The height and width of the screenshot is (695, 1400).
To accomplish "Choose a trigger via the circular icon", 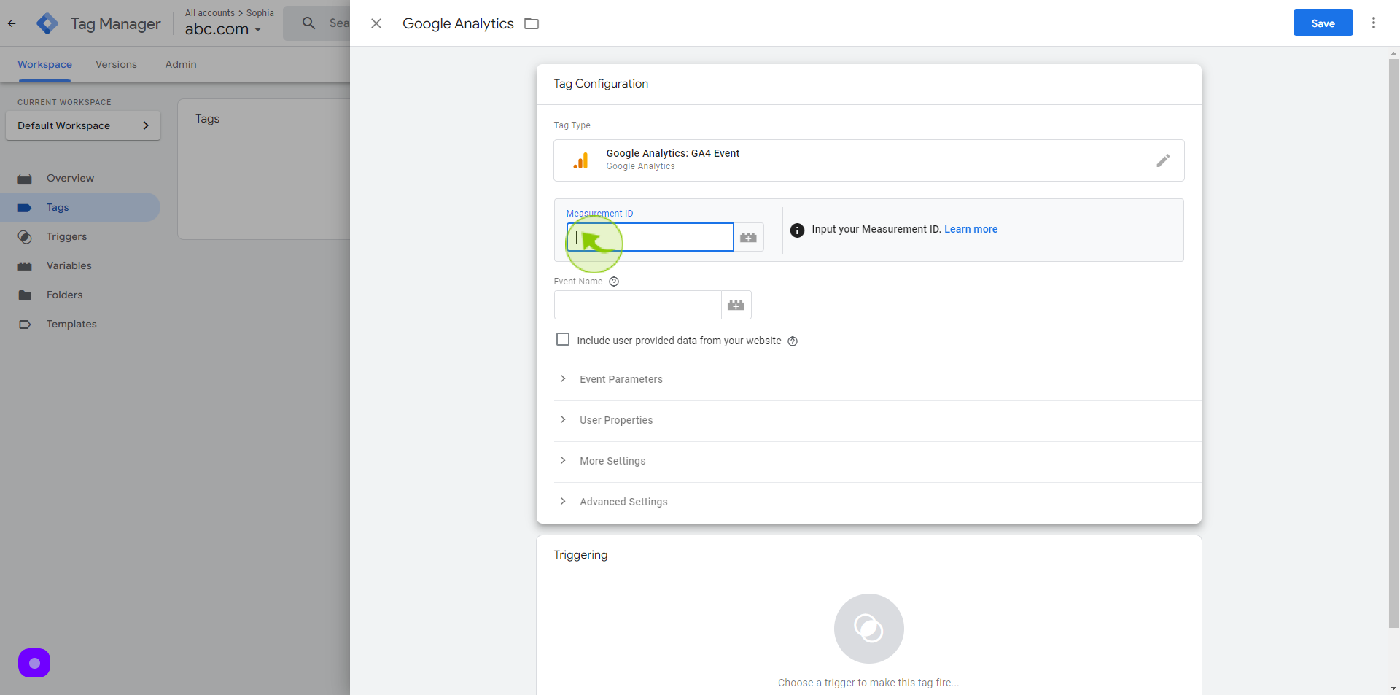I will pyautogui.click(x=868, y=629).
